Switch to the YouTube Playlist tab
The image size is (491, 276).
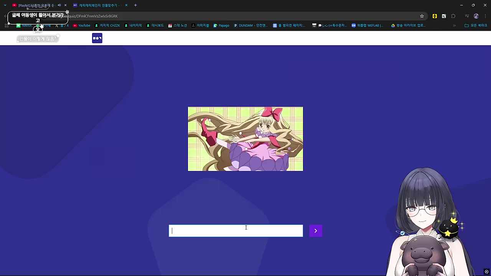pyautogui.click(x=36, y=5)
